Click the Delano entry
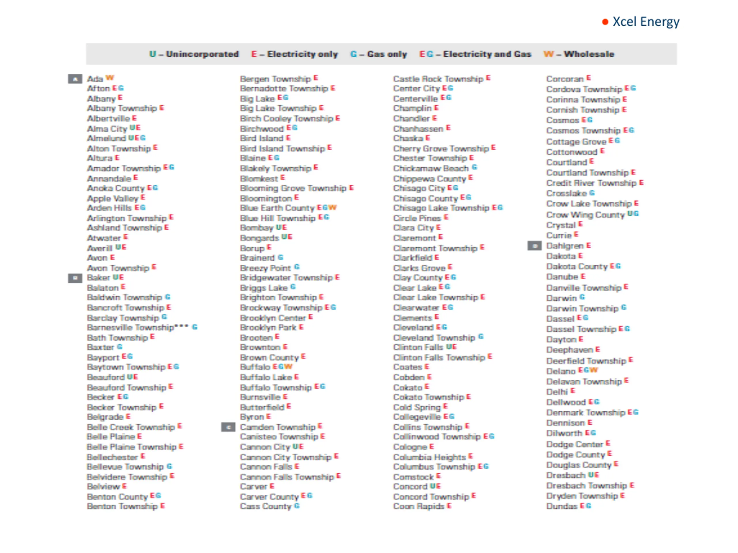738x553 pixels. (561, 371)
